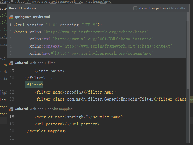
Task: Select the 'web-app > filter' breadcrumb text
Action: pos(42,63)
